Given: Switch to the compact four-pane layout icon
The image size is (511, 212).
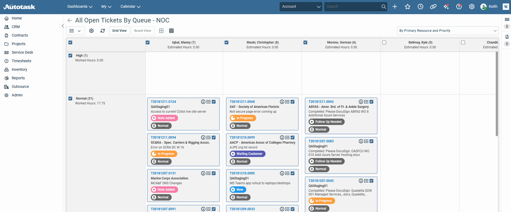Looking at the screenshot, I should (x=161, y=31).
